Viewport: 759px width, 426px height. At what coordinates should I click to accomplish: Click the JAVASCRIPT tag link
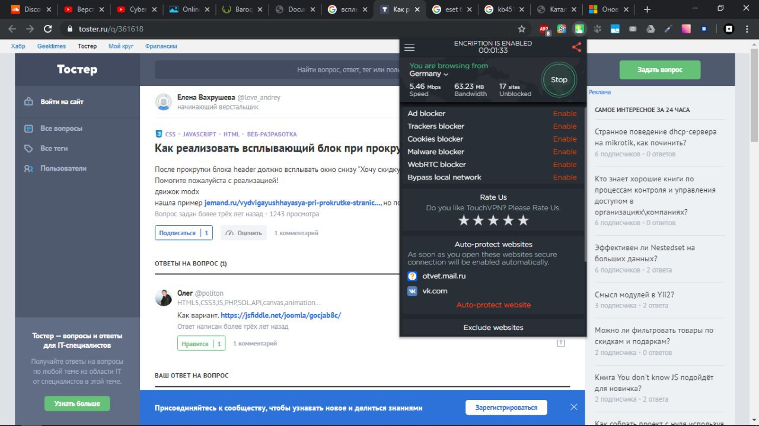tap(200, 134)
